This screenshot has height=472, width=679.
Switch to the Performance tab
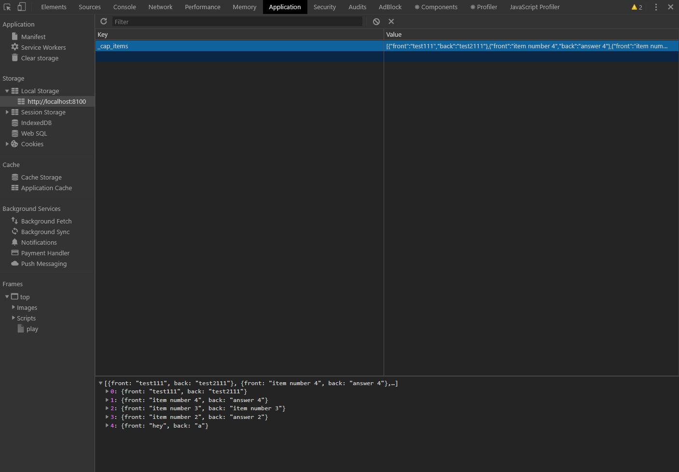pyautogui.click(x=203, y=7)
